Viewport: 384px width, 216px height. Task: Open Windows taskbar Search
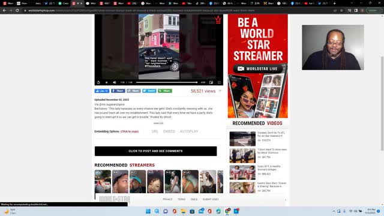157,211
